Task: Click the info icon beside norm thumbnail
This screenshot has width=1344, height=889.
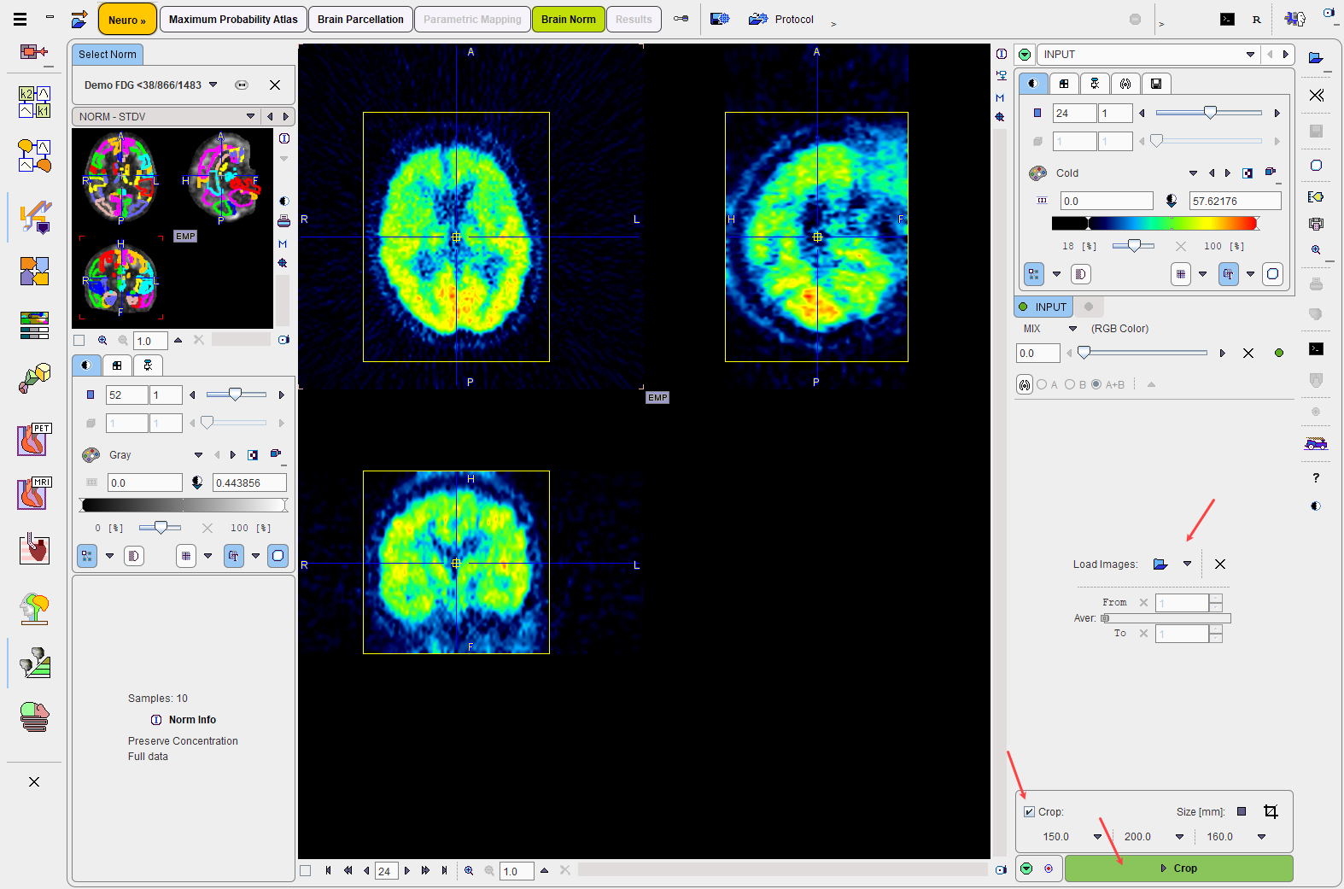Action: [x=283, y=138]
